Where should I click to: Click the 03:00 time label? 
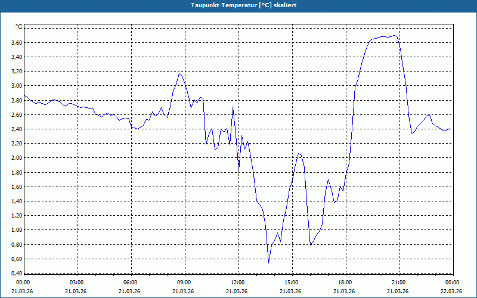77,283
